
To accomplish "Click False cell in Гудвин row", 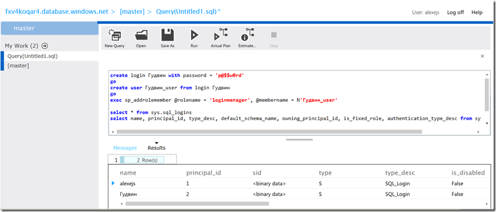I will click(x=457, y=194).
